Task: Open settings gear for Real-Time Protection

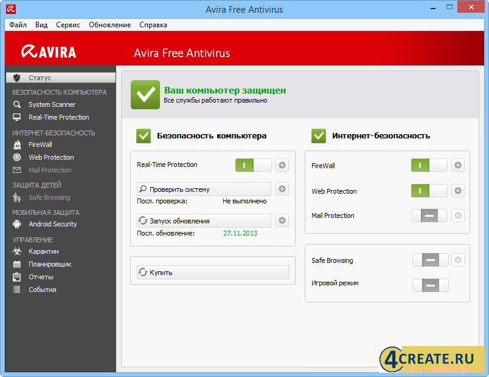Action: [282, 165]
